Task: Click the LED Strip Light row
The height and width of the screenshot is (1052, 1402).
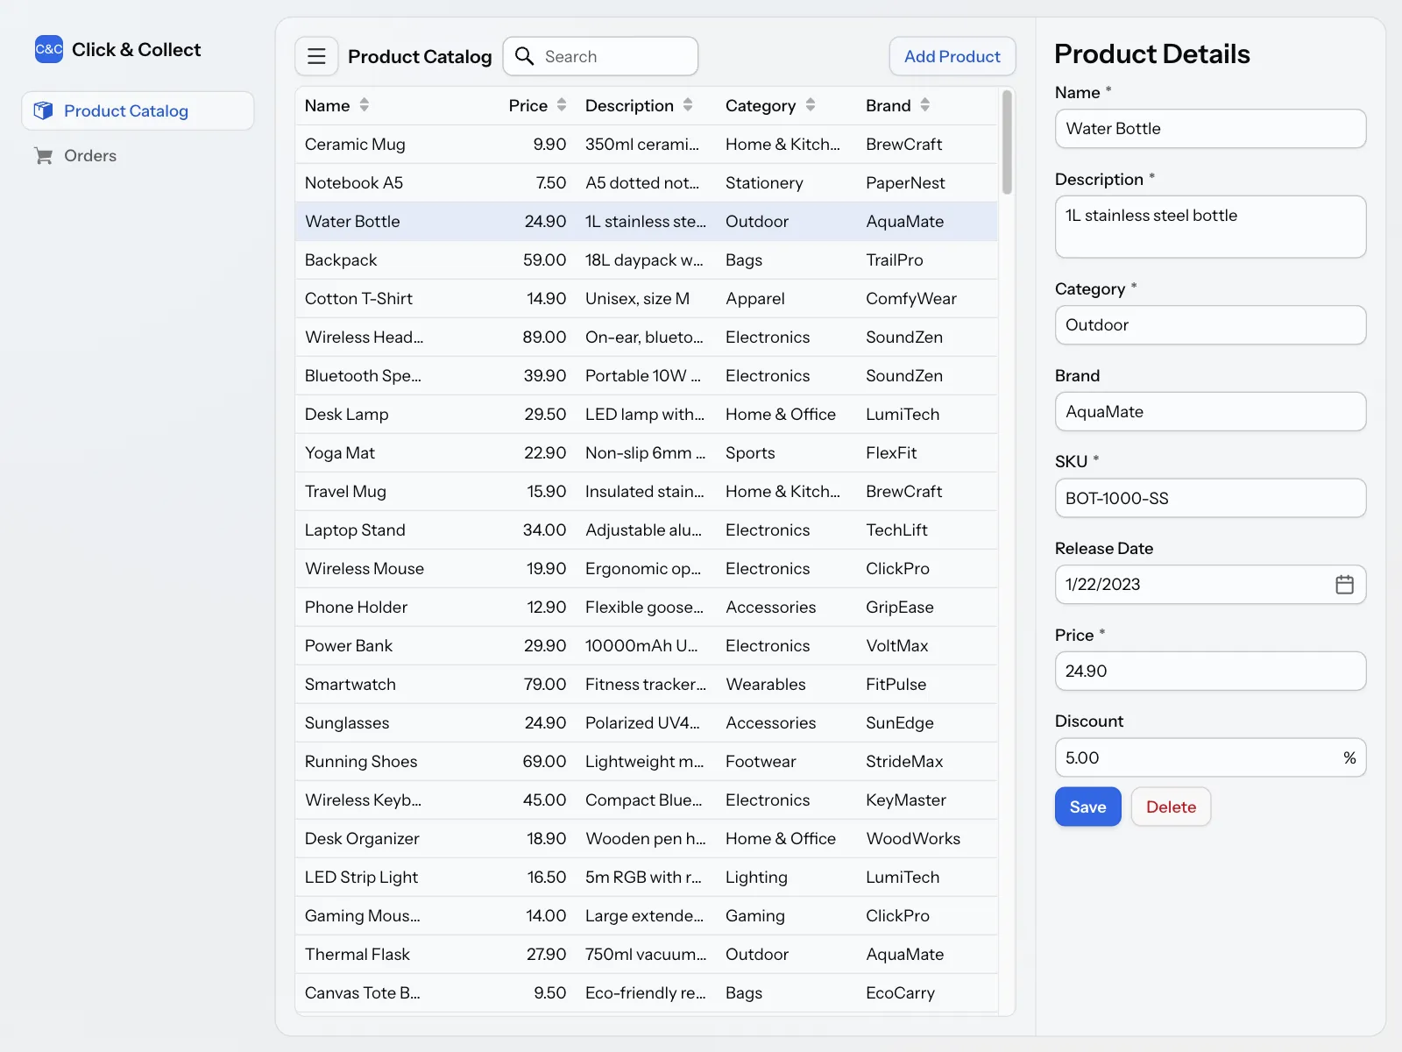Action: (x=647, y=877)
